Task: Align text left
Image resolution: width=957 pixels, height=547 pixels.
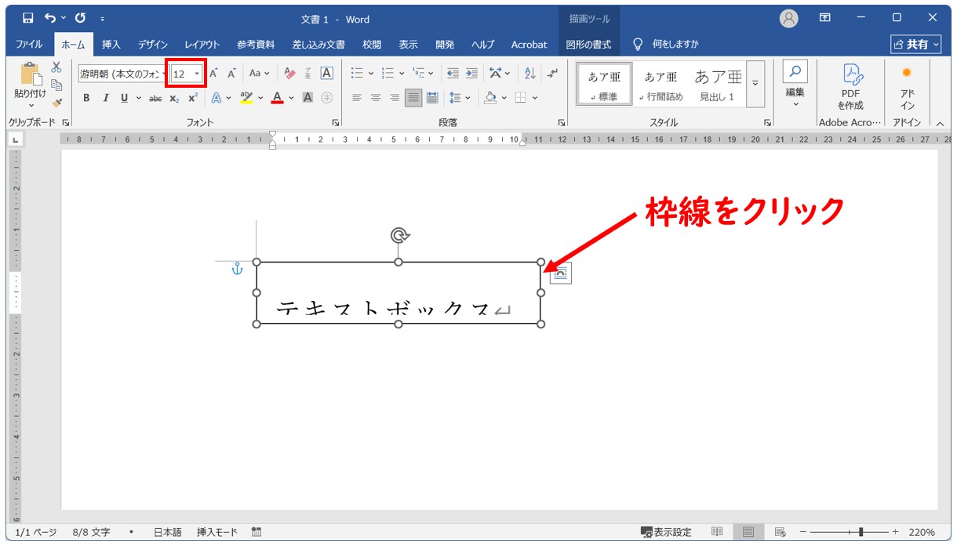Action: [357, 98]
